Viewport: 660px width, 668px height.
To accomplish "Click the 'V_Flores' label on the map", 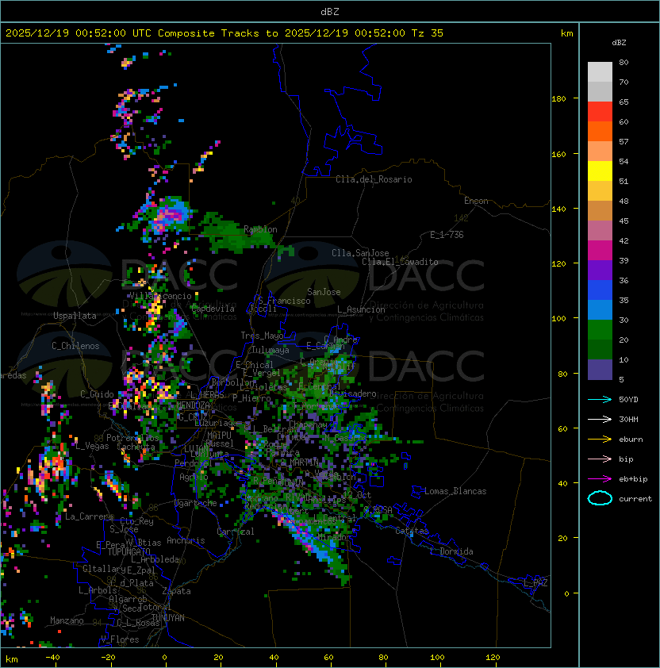I will pyautogui.click(x=120, y=639).
